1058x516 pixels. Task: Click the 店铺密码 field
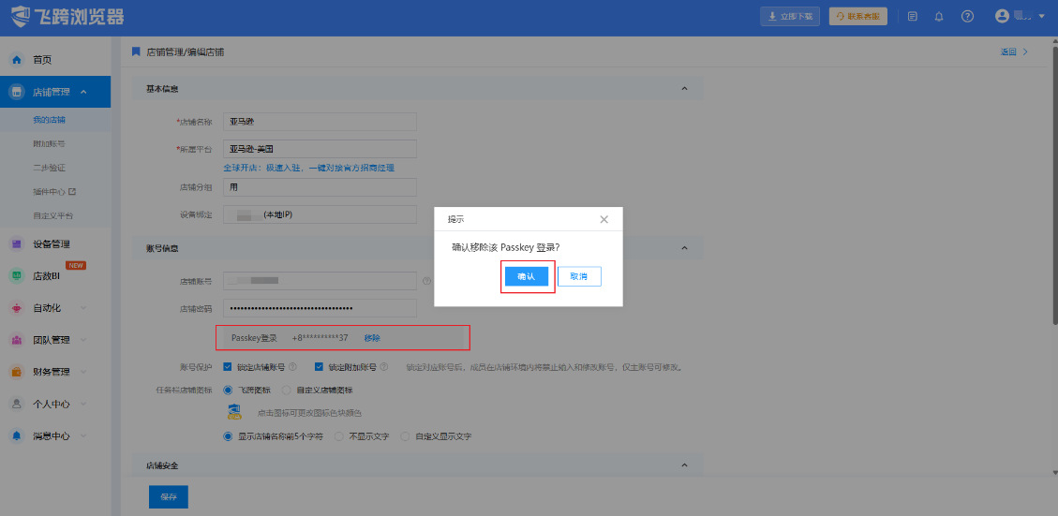[320, 308]
